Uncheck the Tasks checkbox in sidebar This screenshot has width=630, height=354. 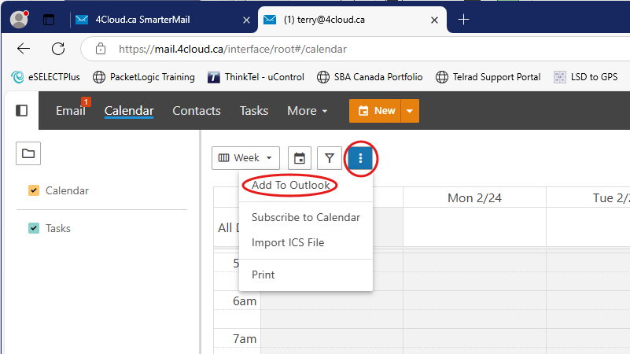34,228
